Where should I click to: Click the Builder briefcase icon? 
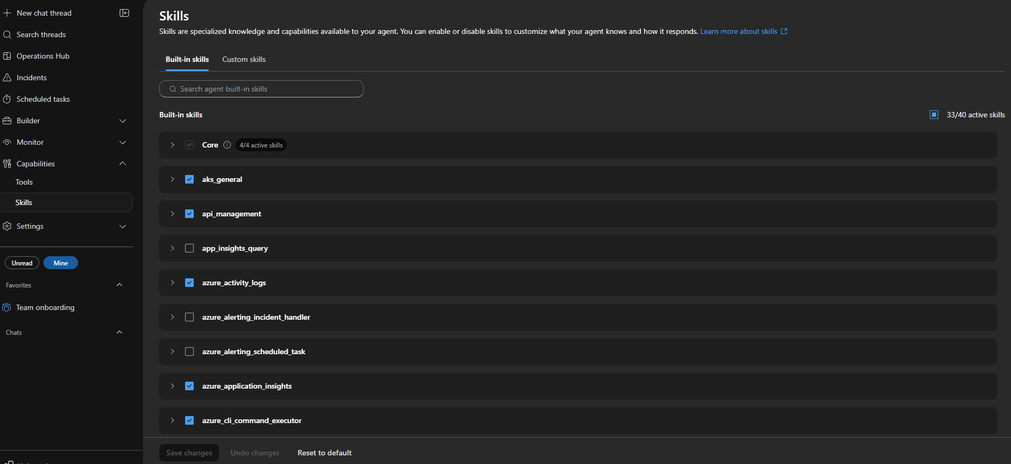7,121
